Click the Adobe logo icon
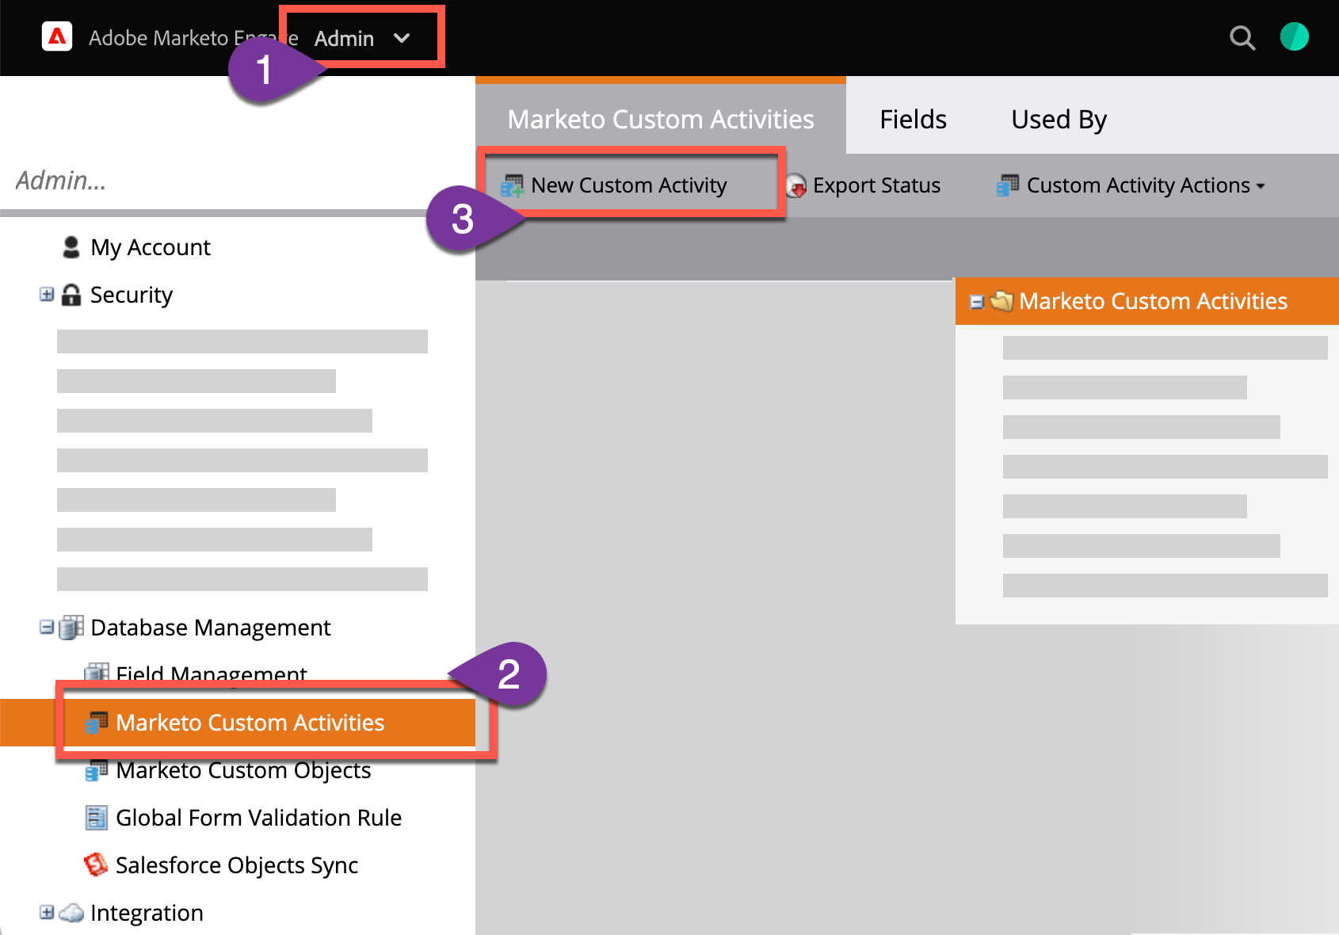The height and width of the screenshot is (935, 1339). (x=57, y=36)
